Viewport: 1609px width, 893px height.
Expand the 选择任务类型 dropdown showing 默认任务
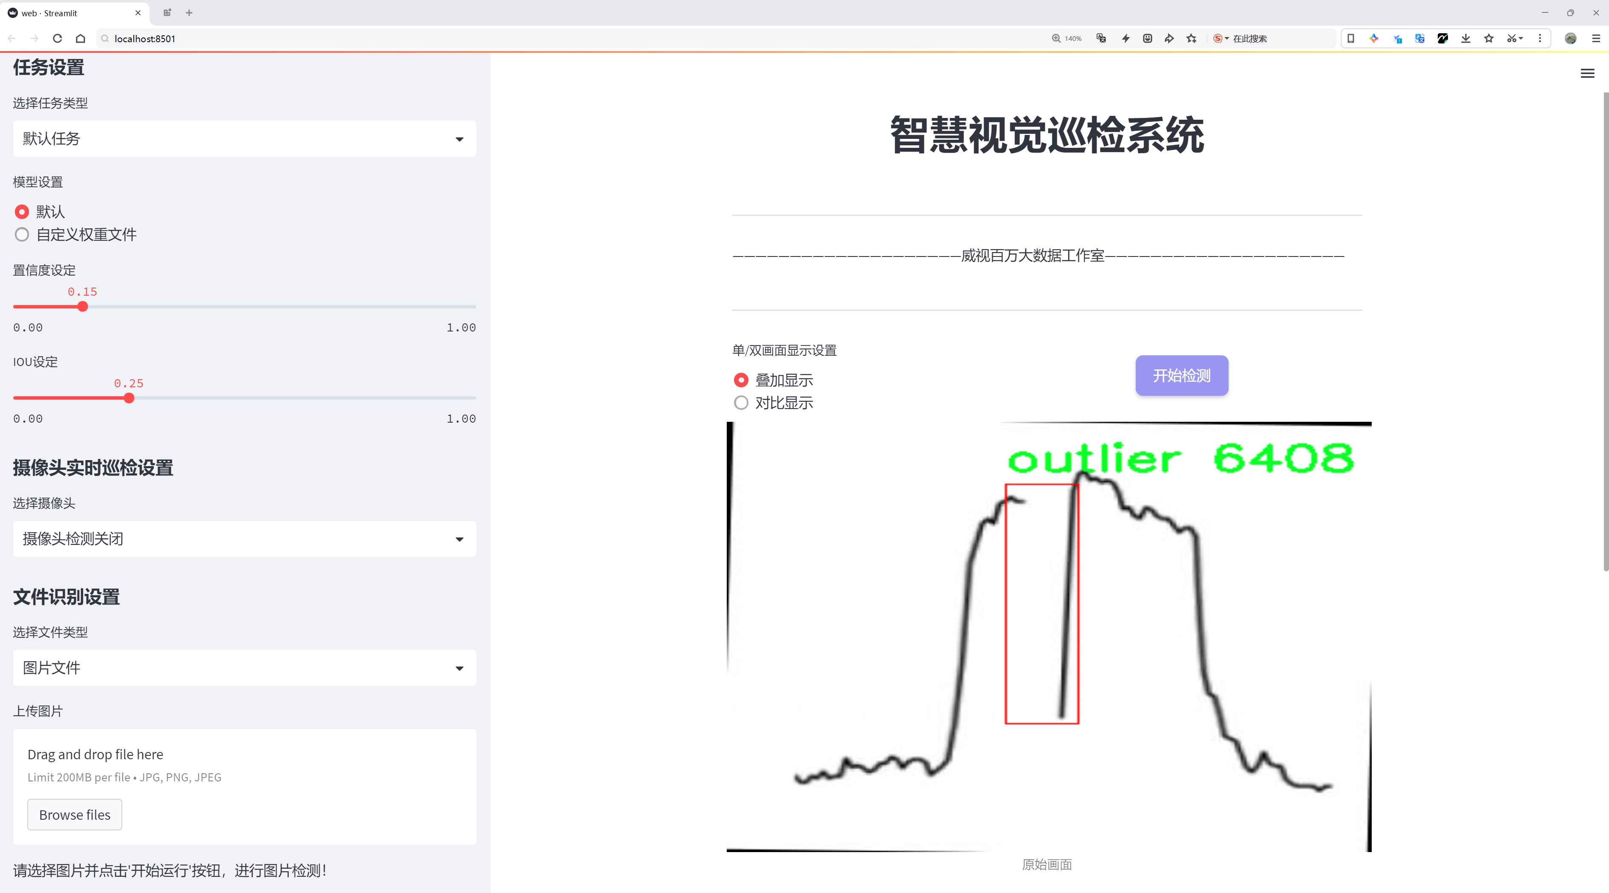244,138
